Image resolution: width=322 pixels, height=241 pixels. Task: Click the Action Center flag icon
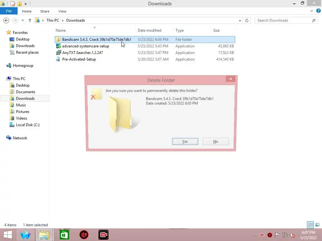pos(277,235)
